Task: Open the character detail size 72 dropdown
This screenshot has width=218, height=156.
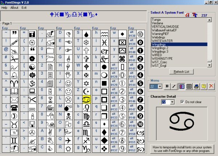Action: tap(172, 102)
